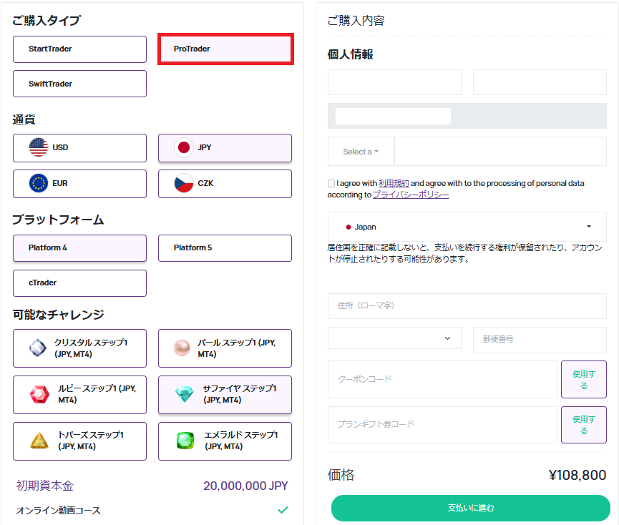Choose the Crystal step 1 challenge gem
Image resolution: width=619 pixels, height=525 pixels.
point(79,348)
